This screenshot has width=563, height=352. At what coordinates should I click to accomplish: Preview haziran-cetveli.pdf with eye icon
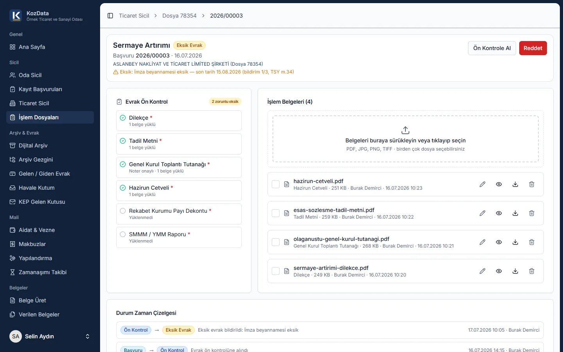[x=499, y=184]
